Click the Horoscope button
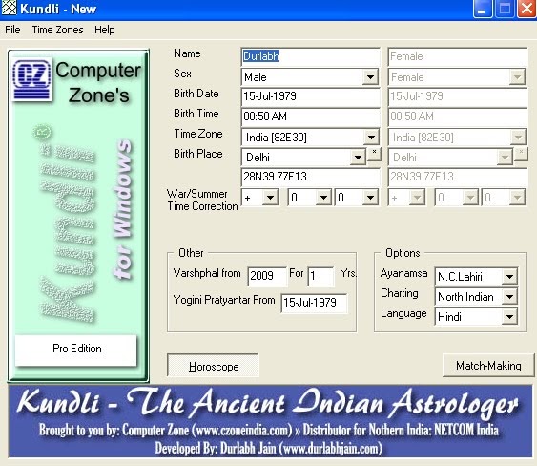Image resolution: width=537 pixels, height=466 pixels. (x=213, y=367)
